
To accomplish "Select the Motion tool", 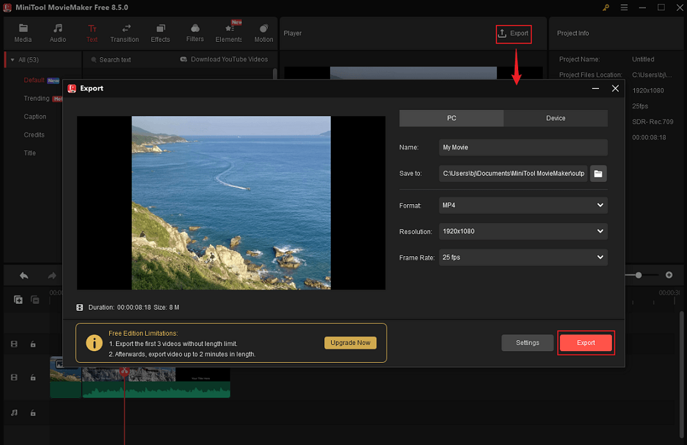I will pos(263,32).
